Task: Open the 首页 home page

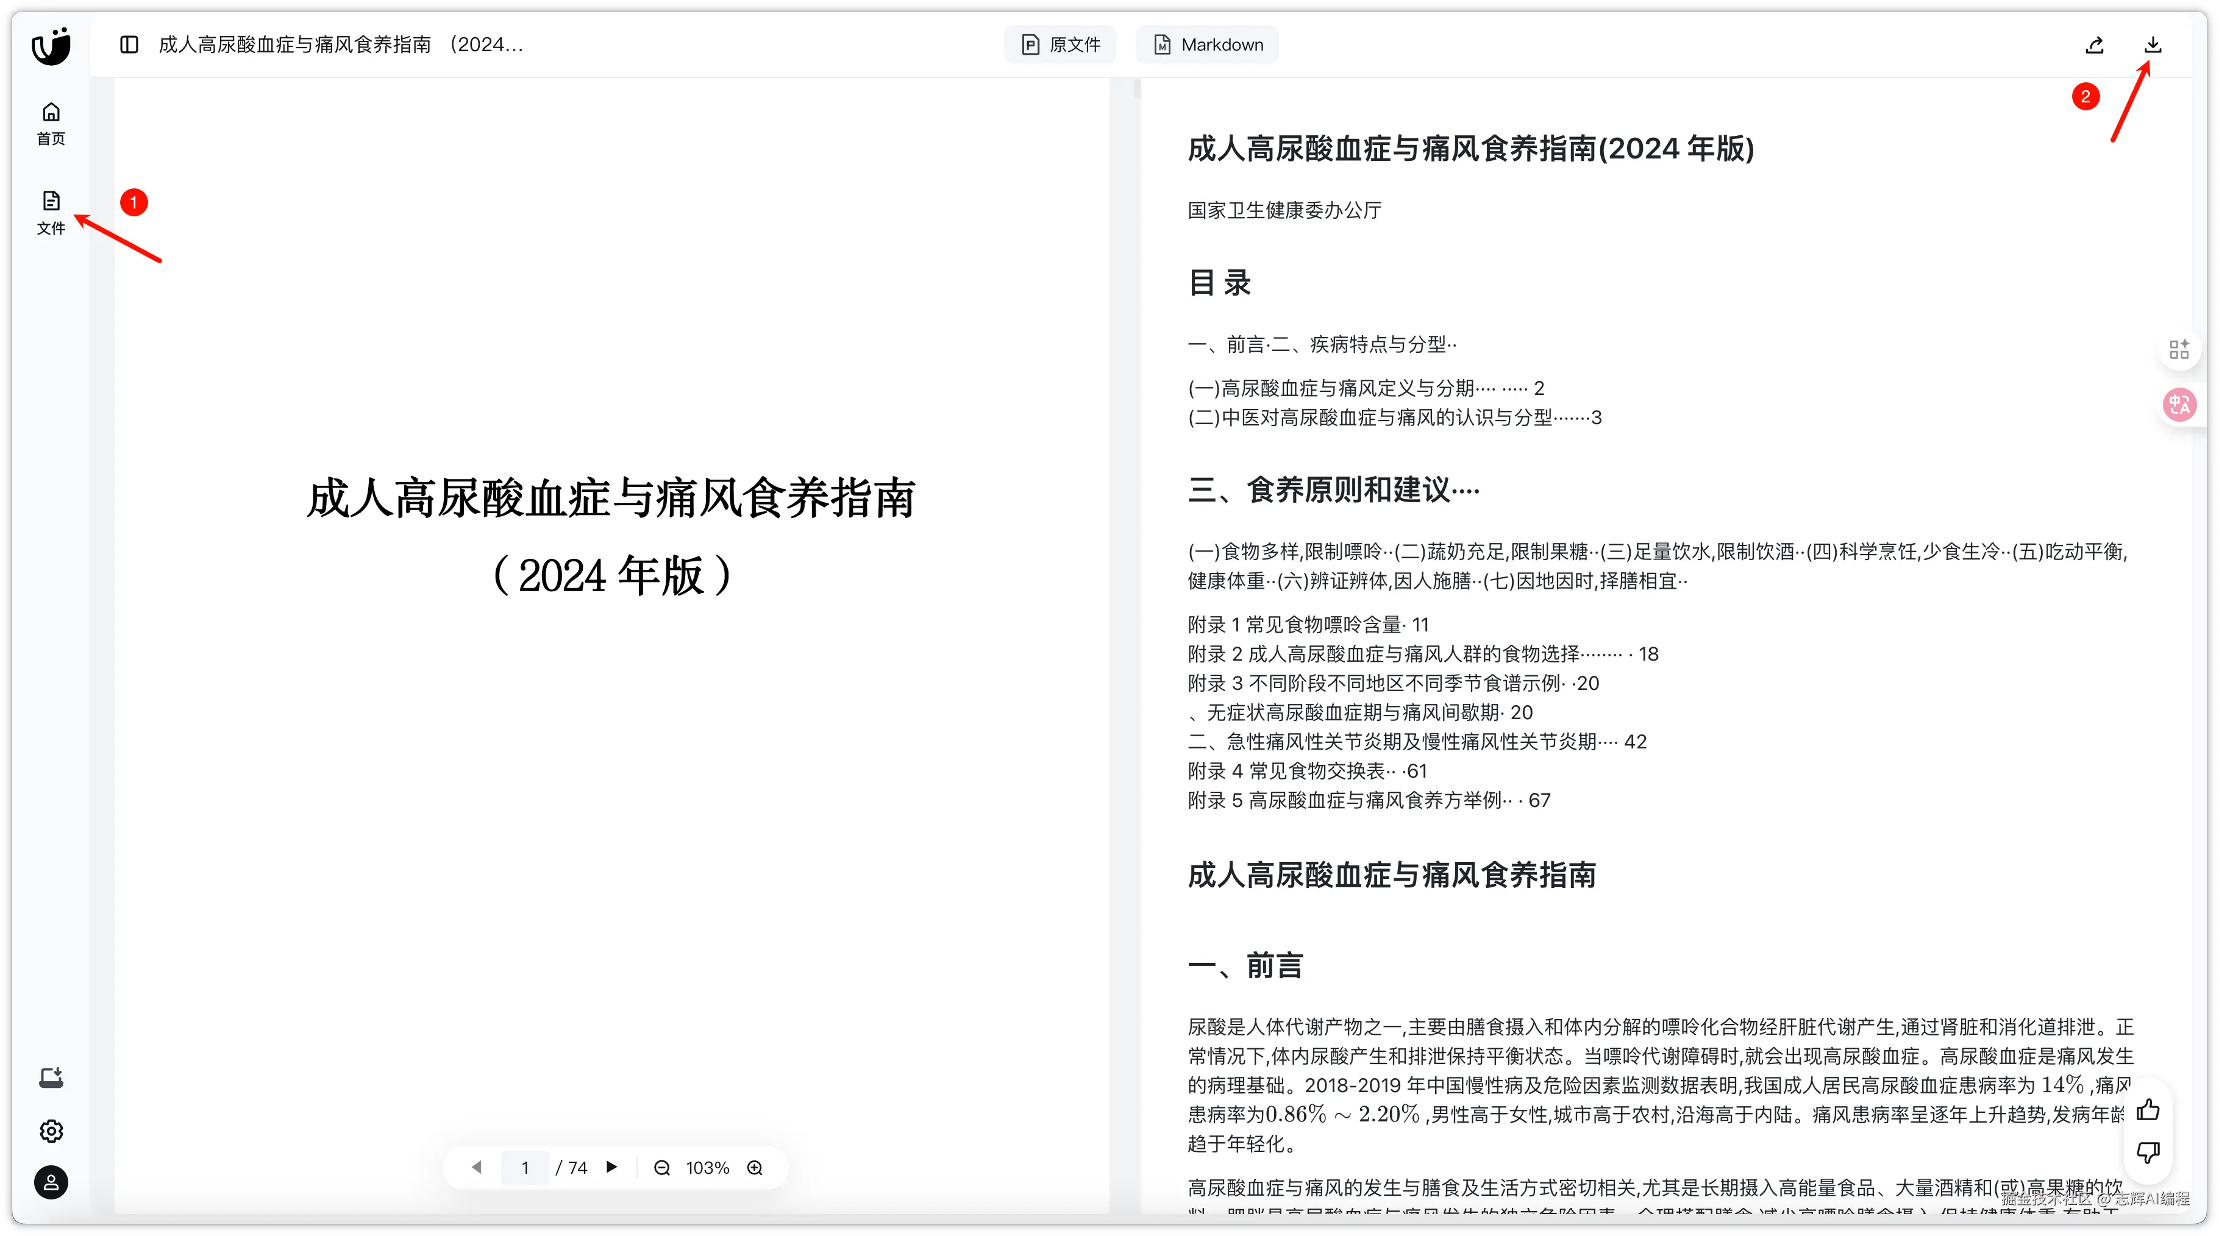Action: coord(51,123)
